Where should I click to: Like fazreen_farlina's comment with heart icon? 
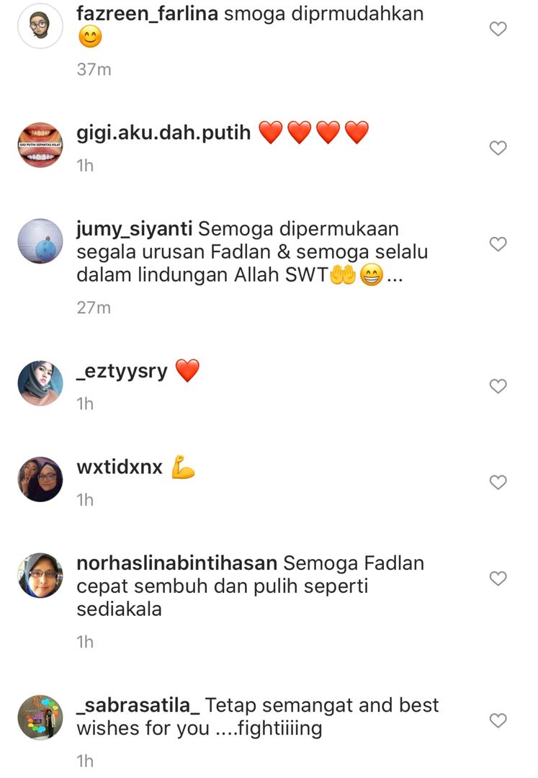498,29
